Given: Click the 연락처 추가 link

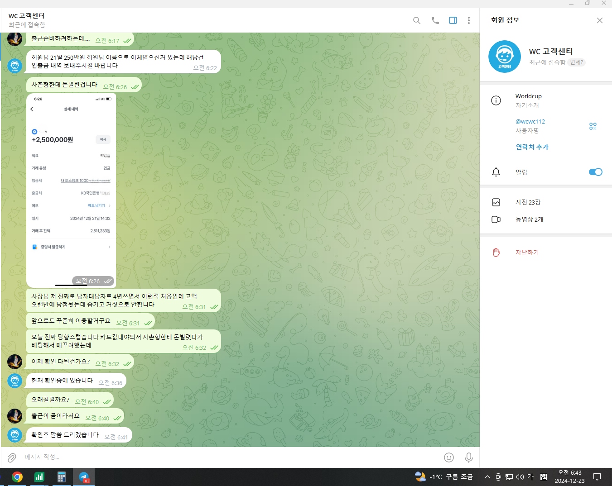Looking at the screenshot, I should (532, 147).
